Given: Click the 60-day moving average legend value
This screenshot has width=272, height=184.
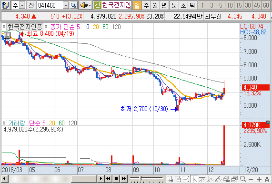Looking at the screenshot, I should (105, 27).
